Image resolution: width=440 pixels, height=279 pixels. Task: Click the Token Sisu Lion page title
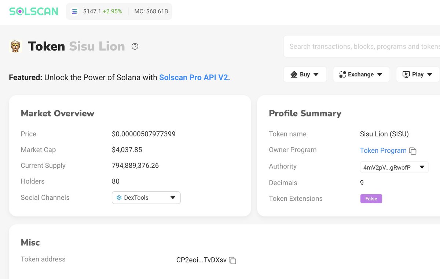coord(76,46)
